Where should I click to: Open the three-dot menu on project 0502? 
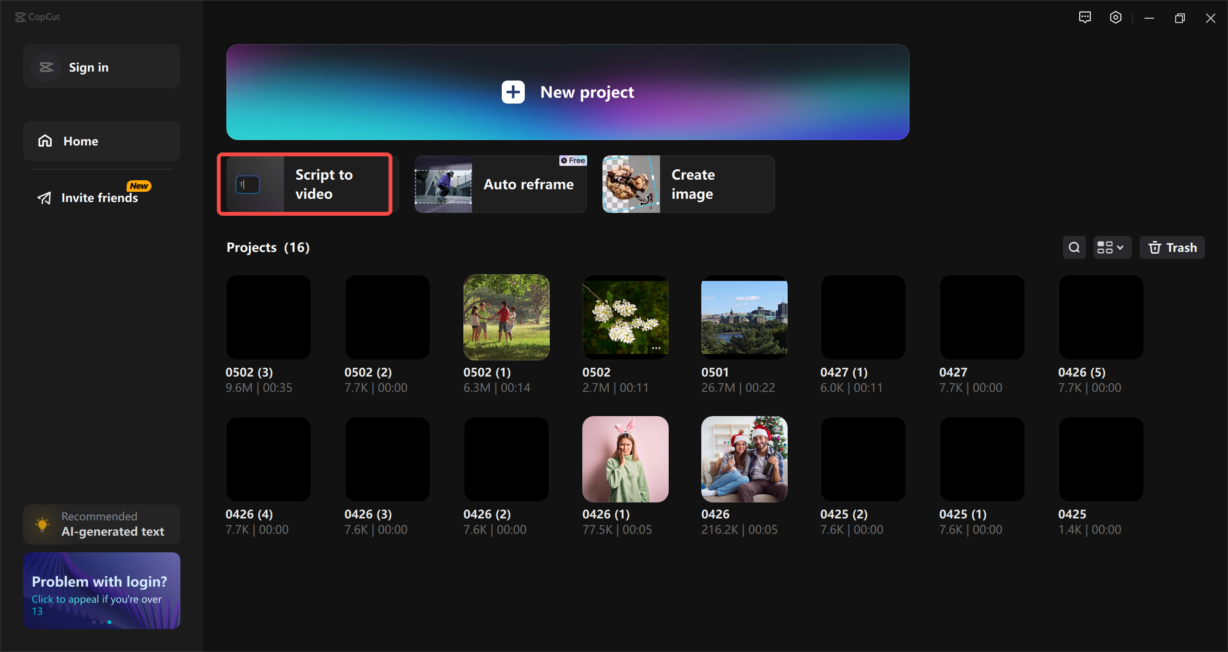tap(656, 348)
